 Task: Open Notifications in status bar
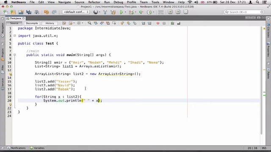pyautogui.click(x=16, y=148)
